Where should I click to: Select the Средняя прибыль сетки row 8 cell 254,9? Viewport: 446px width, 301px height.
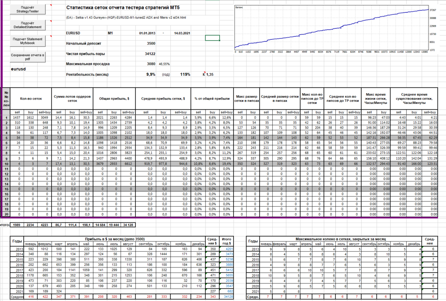click(x=180, y=153)
